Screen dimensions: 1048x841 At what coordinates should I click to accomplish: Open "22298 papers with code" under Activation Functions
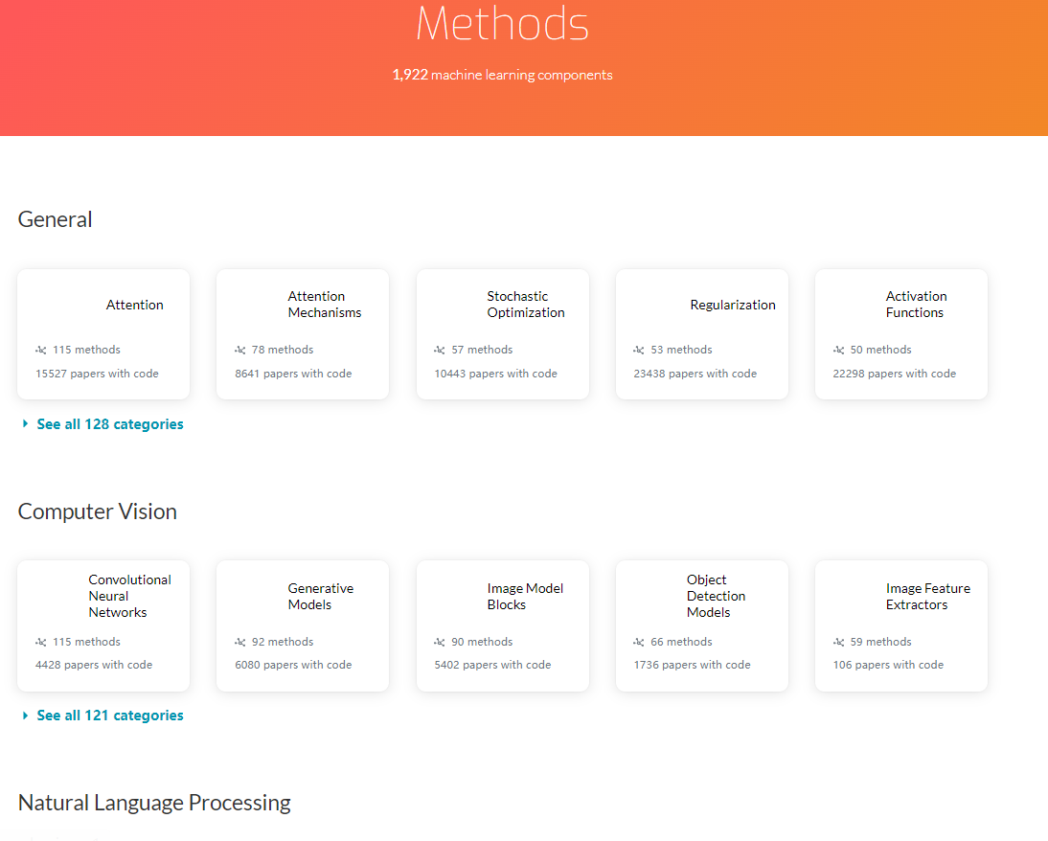pos(894,373)
